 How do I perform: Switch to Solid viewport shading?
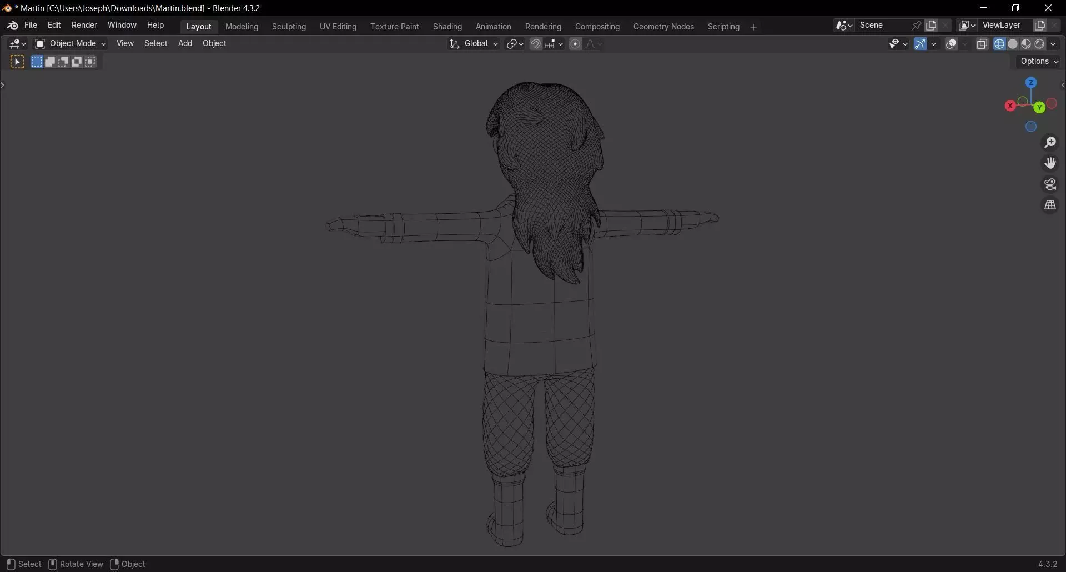coord(1013,44)
